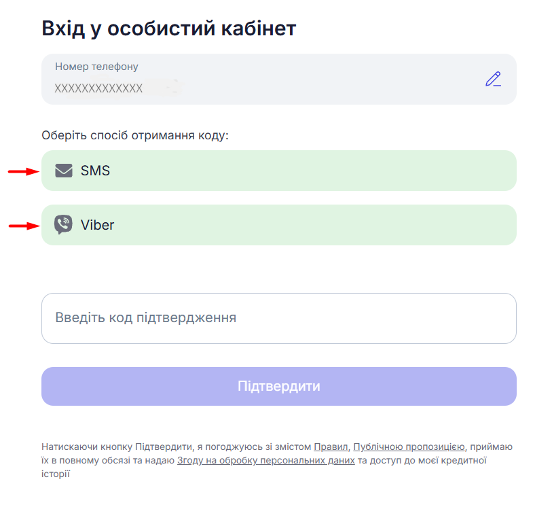The height and width of the screenshot is (507, 552).
Task: Click the red arrow pointing to Viber
Action: pos(22,226)
